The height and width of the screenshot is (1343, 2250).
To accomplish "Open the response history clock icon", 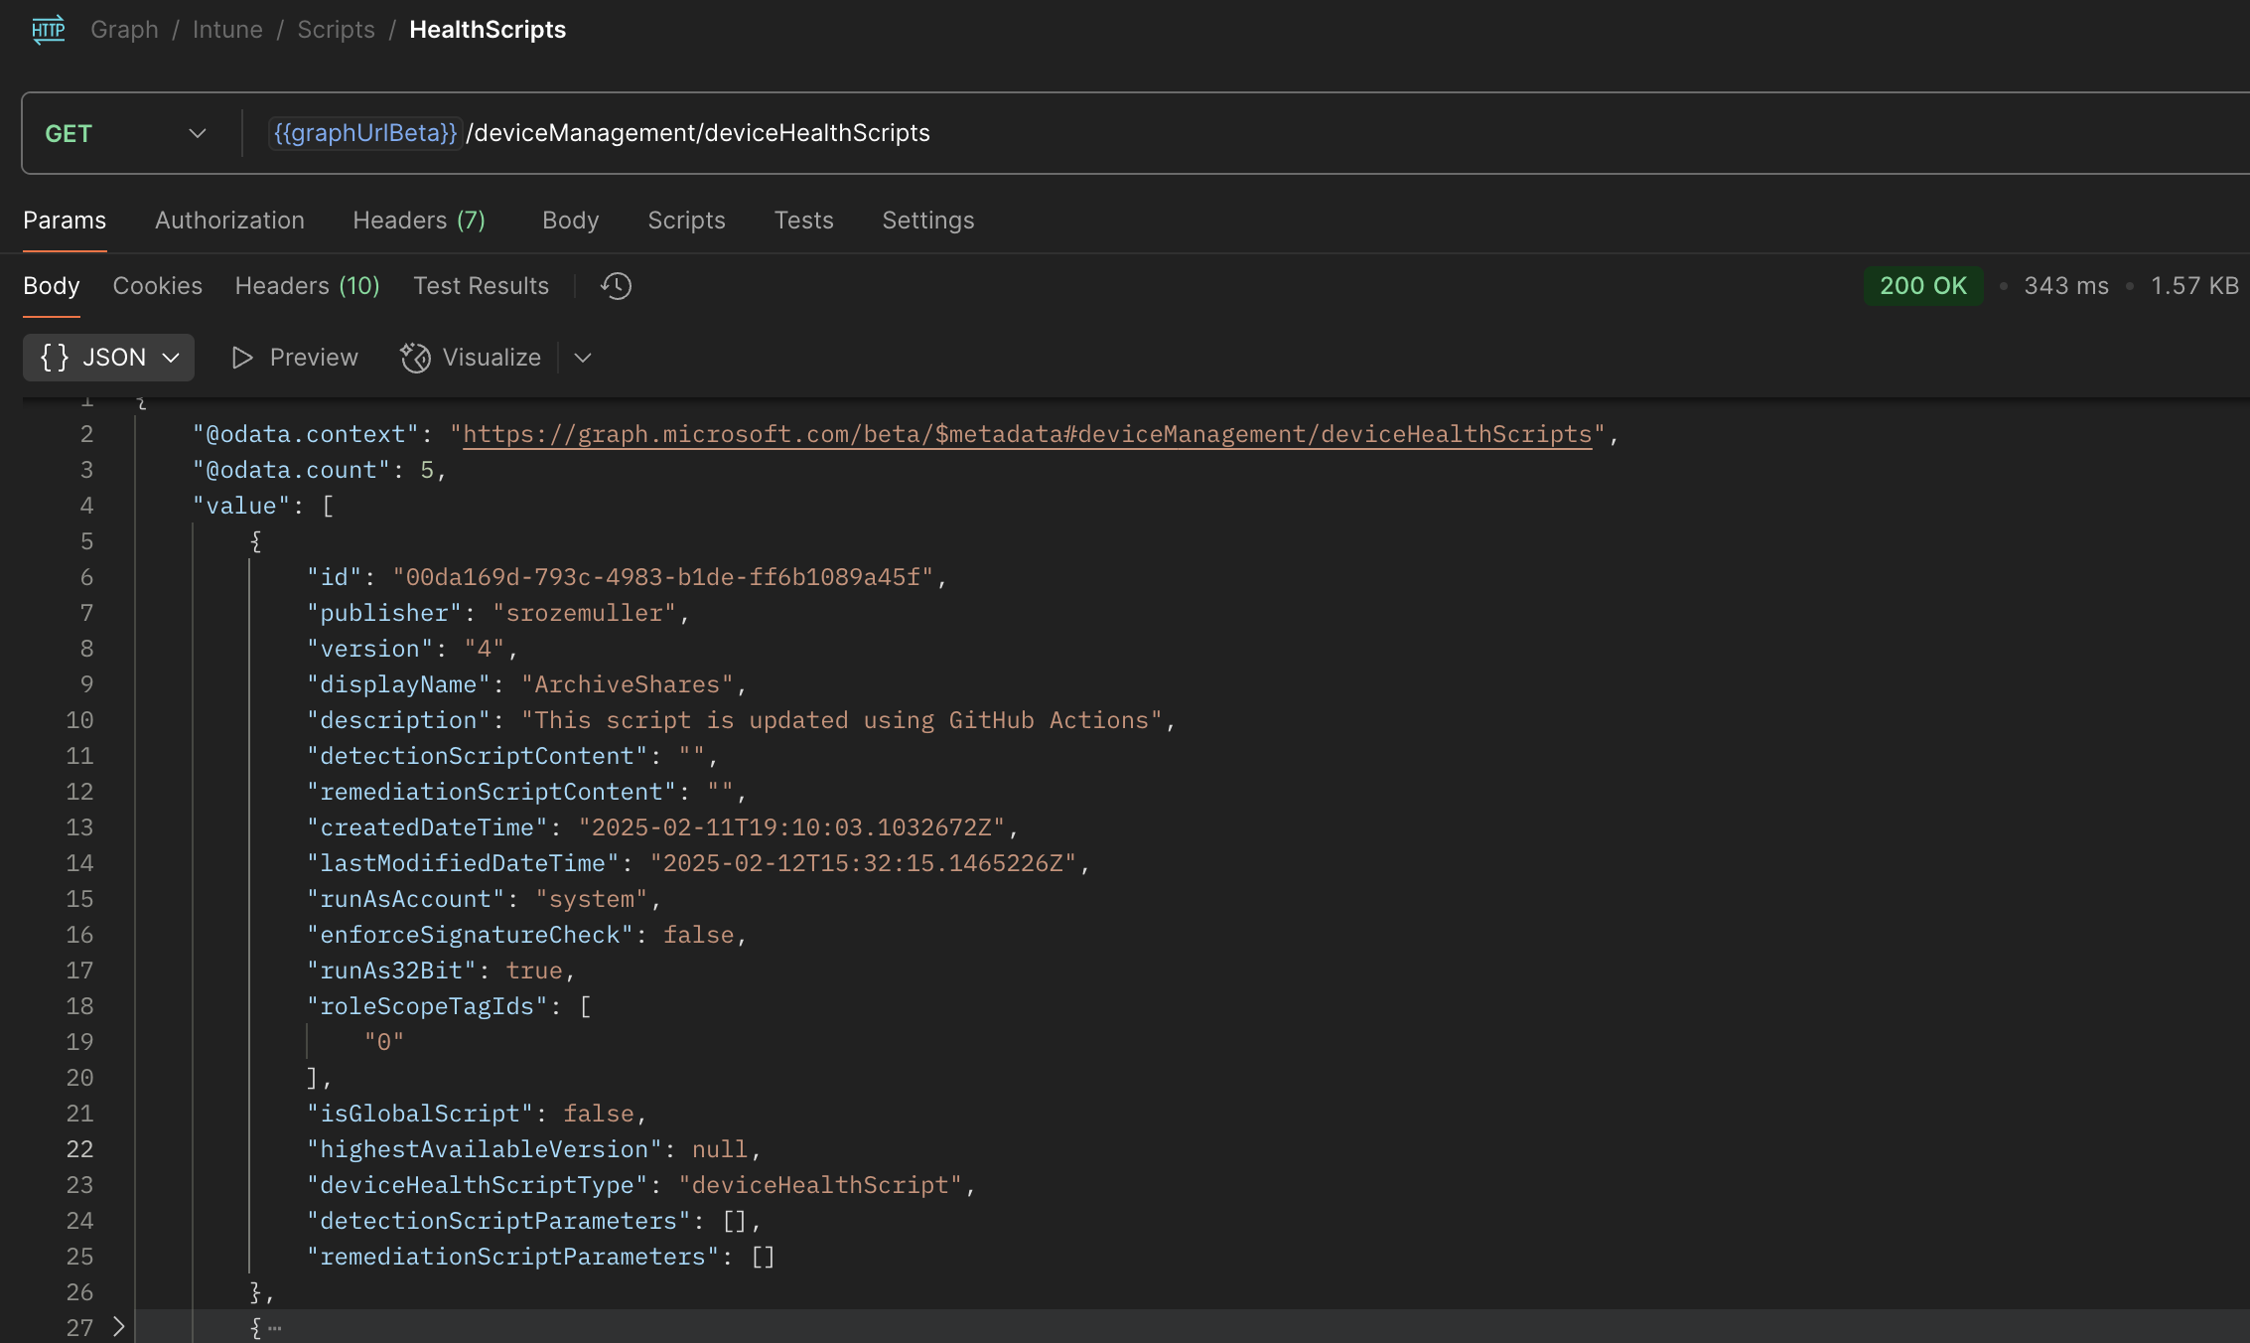I will click(x=616, y=286).
